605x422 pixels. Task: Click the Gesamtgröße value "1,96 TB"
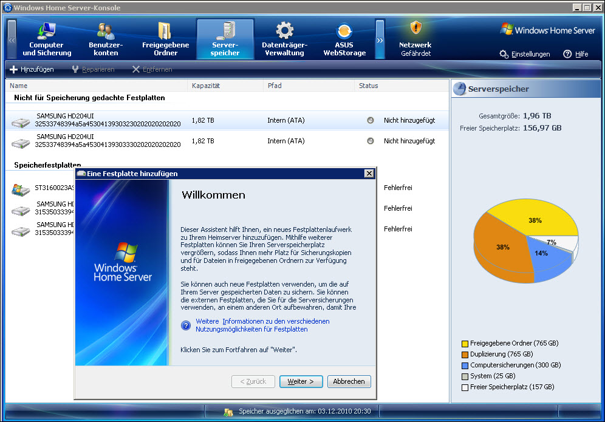pos(537,116)
